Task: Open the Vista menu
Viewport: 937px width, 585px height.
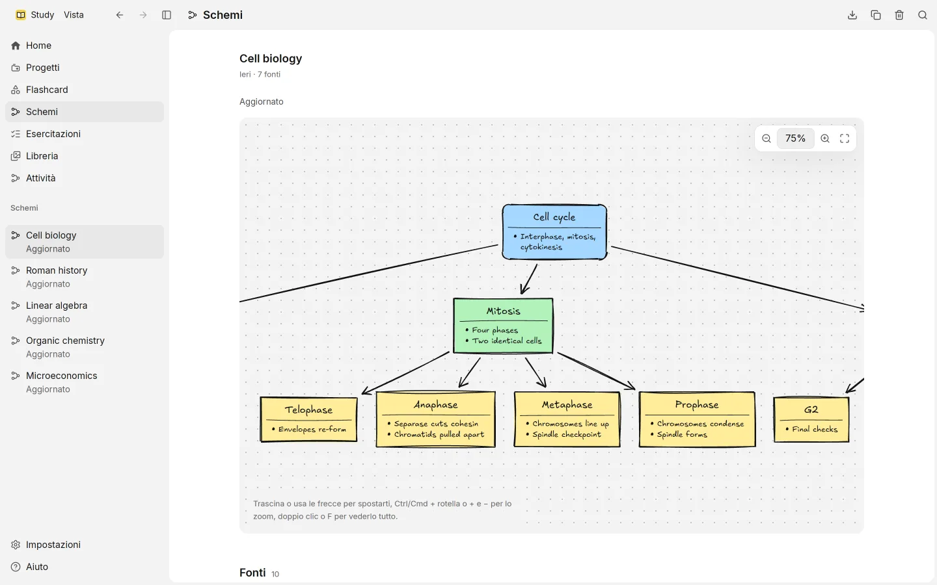Action: (74, 15)
